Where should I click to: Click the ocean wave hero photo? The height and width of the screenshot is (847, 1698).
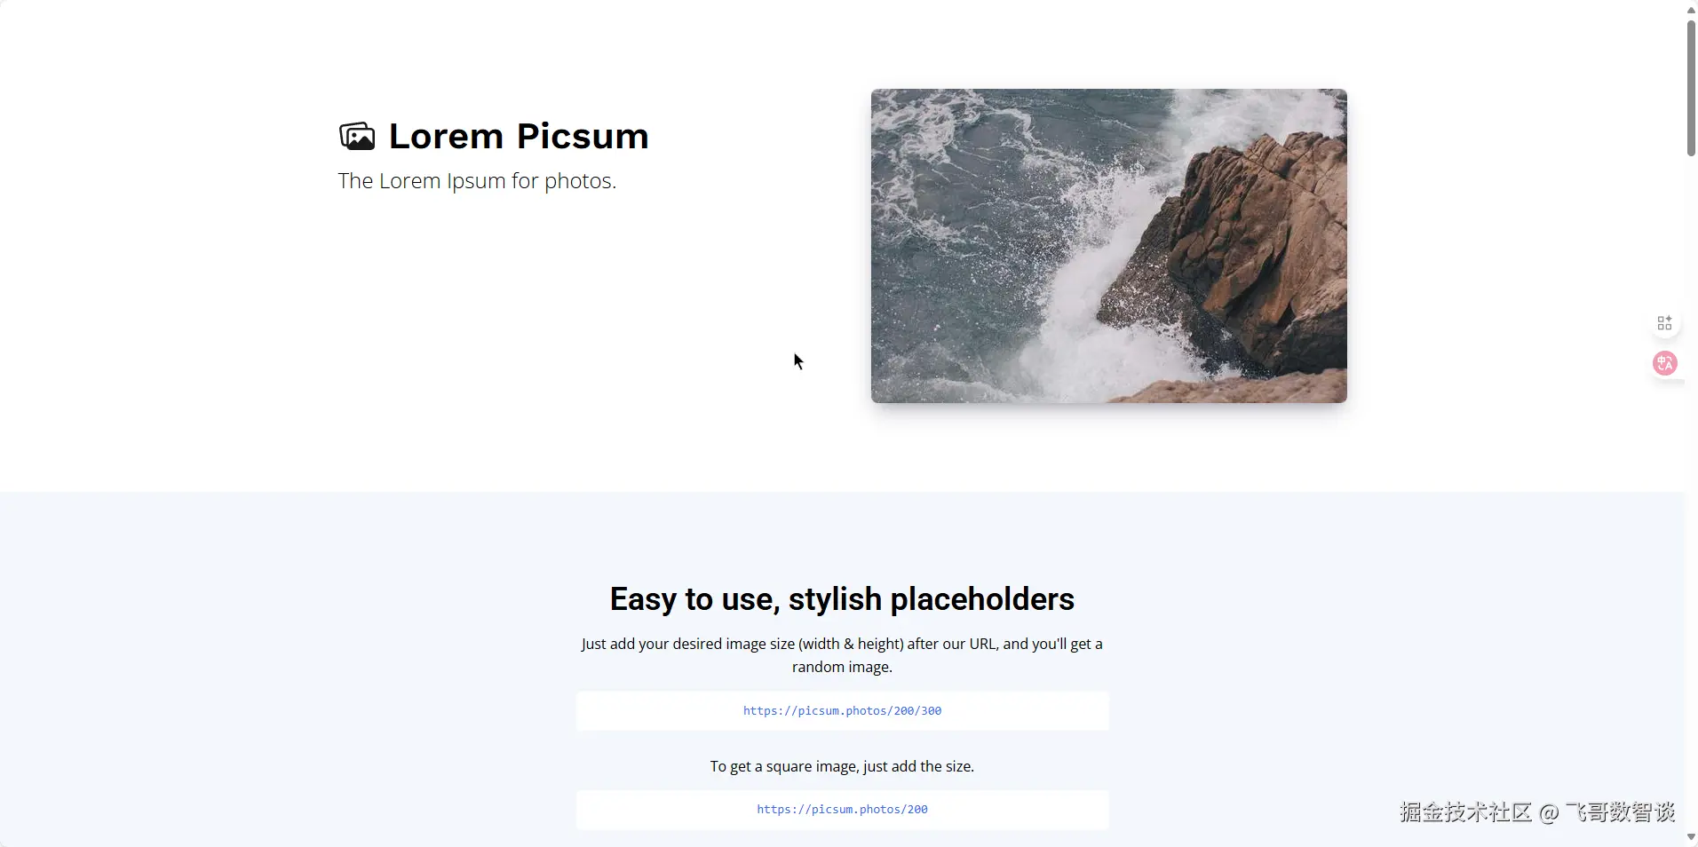[1108, 246]
